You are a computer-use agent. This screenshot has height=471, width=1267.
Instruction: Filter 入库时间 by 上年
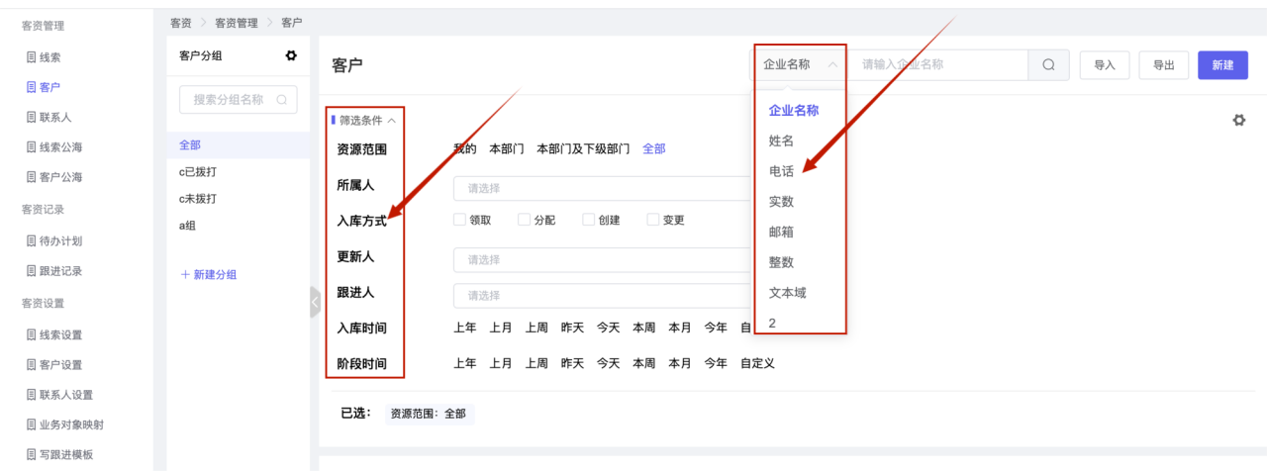click(465, 328)
